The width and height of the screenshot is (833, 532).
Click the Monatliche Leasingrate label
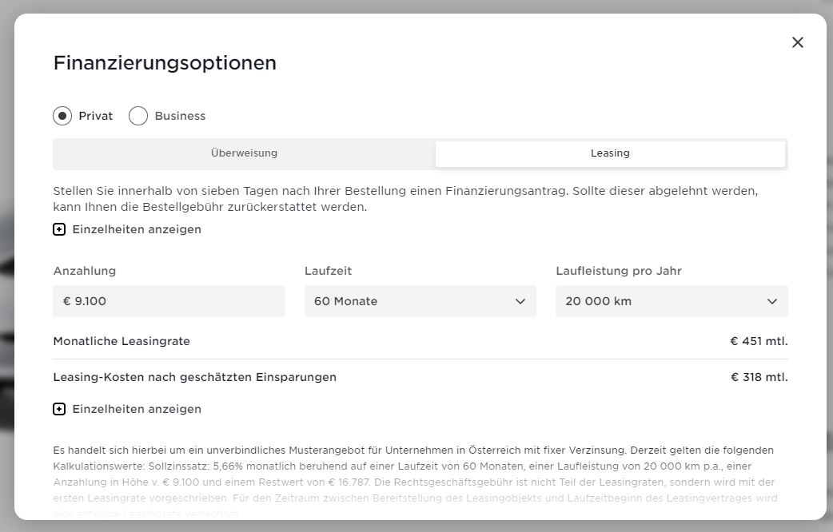tap(122, 341)
